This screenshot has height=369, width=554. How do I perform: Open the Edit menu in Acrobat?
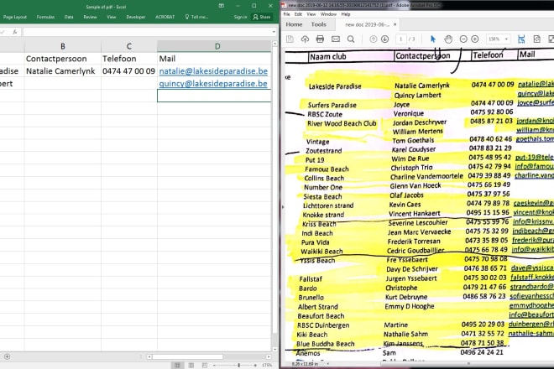[x=298, y=14]
